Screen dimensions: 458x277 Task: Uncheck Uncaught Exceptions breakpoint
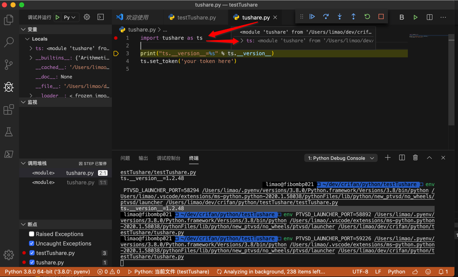click(x=32, y=243)
